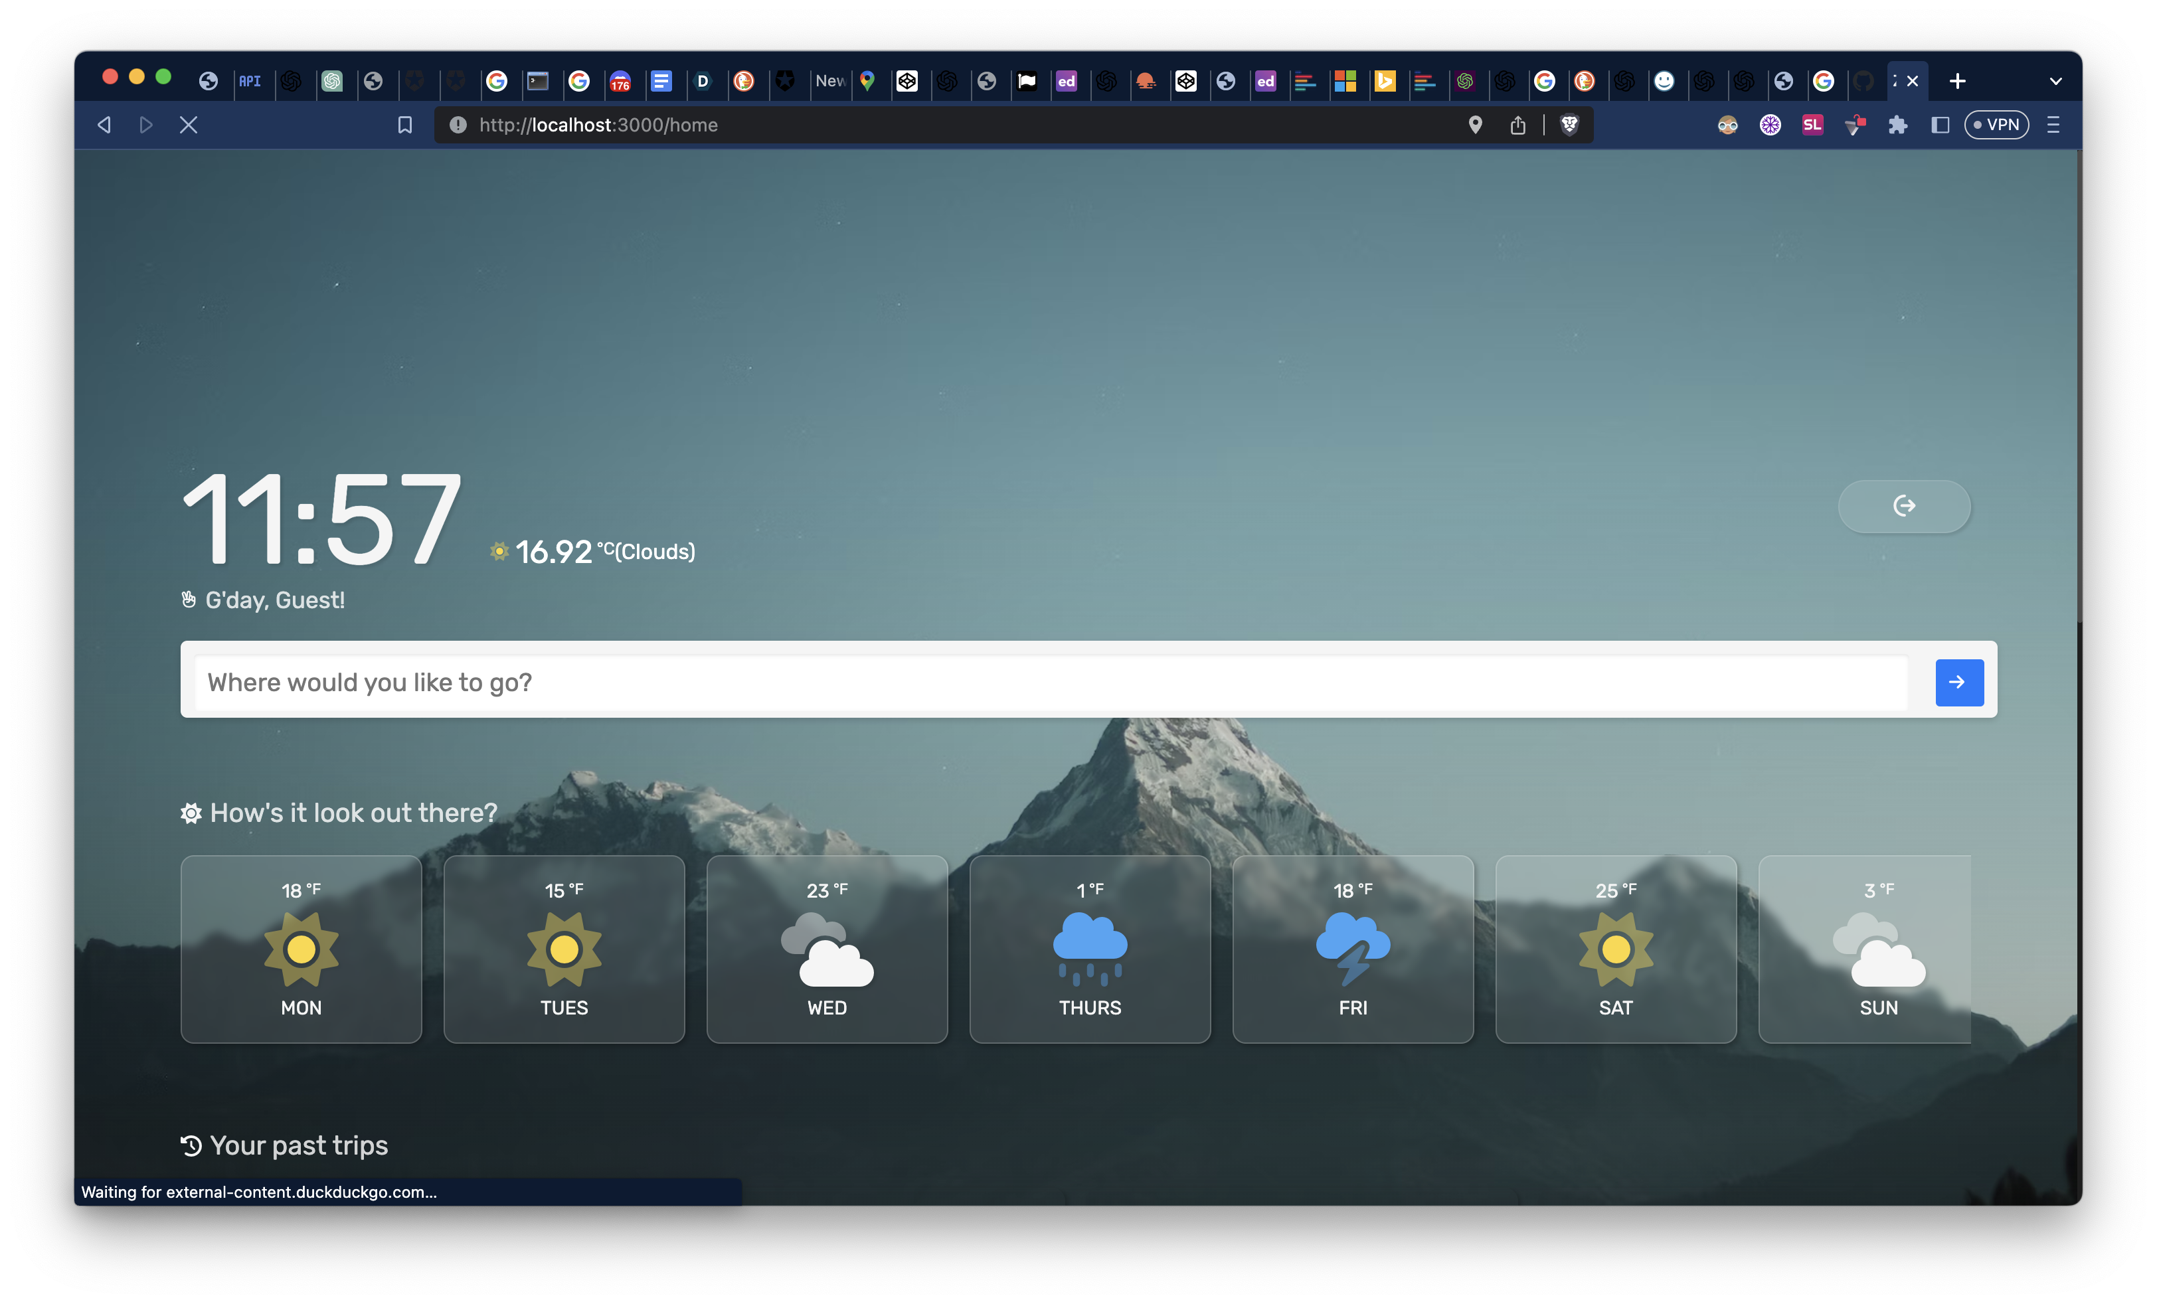This screenshot has width=2157, height=1304.
Task: Go back to previous page
Action: pos(104,125)
